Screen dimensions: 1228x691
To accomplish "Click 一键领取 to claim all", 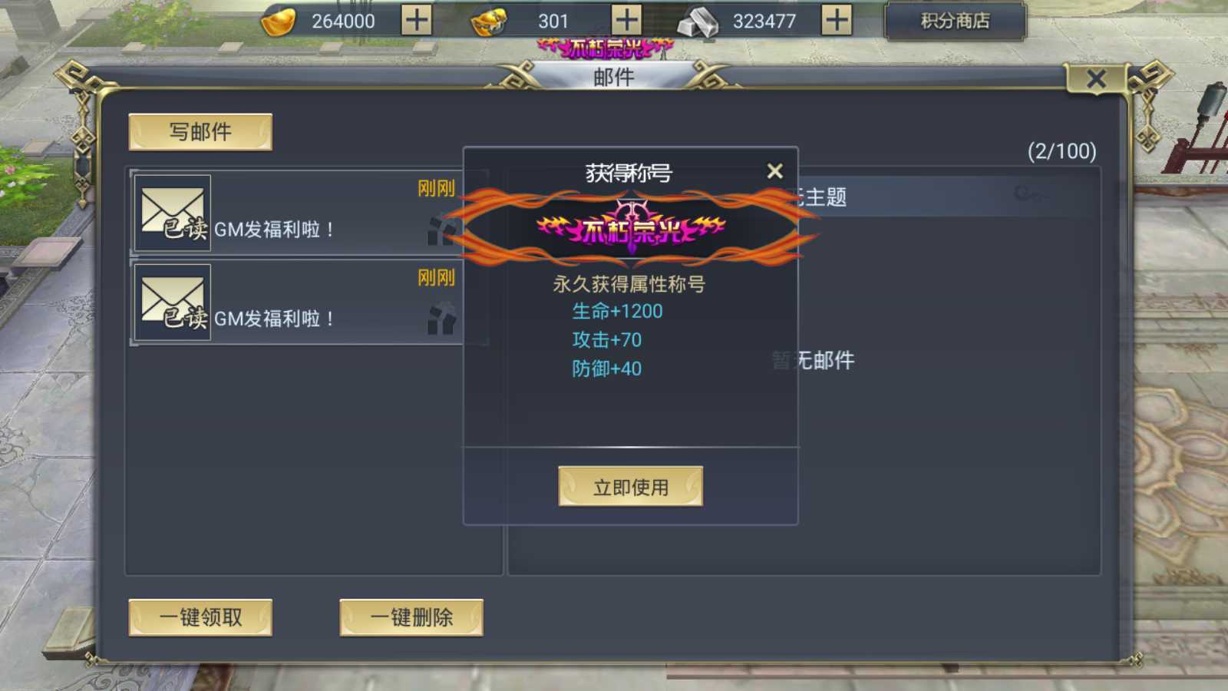I will [200, 617].
